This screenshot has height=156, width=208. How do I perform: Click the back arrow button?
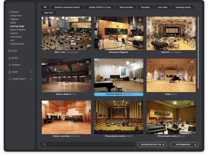coord(45,7)
